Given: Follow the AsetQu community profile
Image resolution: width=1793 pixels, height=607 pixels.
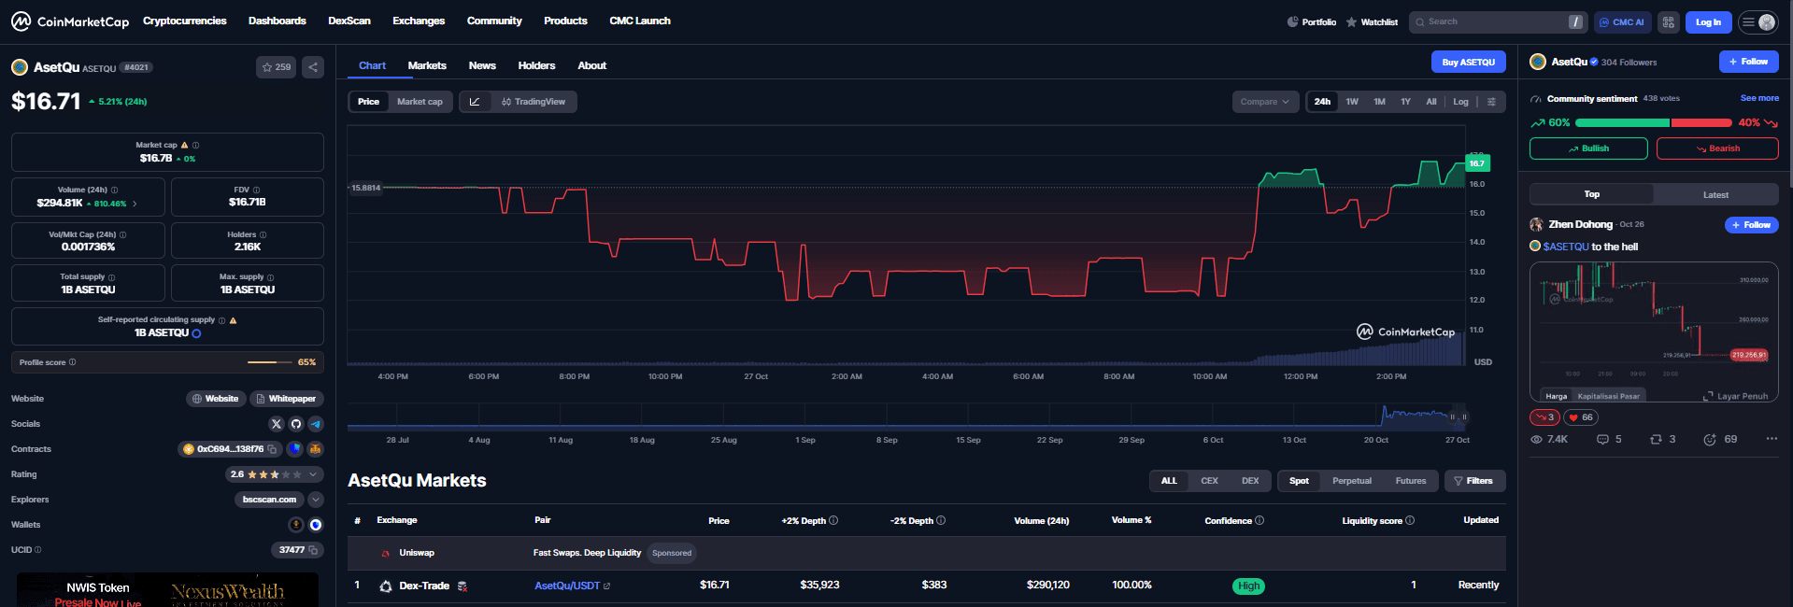Looking at the screenshot, I should pyautogui.click(x=1748, y=62).
